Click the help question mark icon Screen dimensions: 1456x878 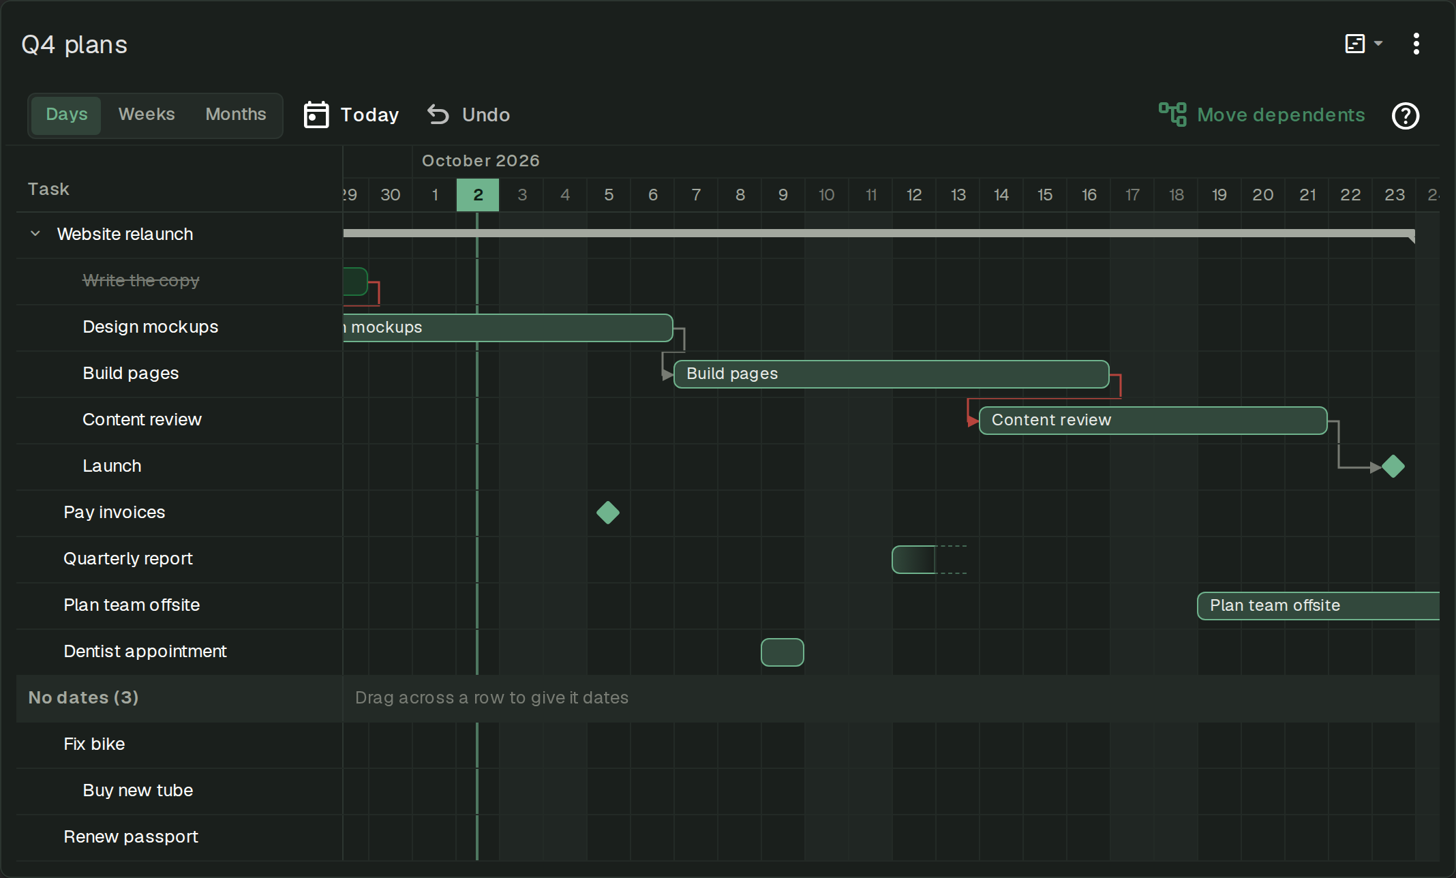click(1406, 115)
